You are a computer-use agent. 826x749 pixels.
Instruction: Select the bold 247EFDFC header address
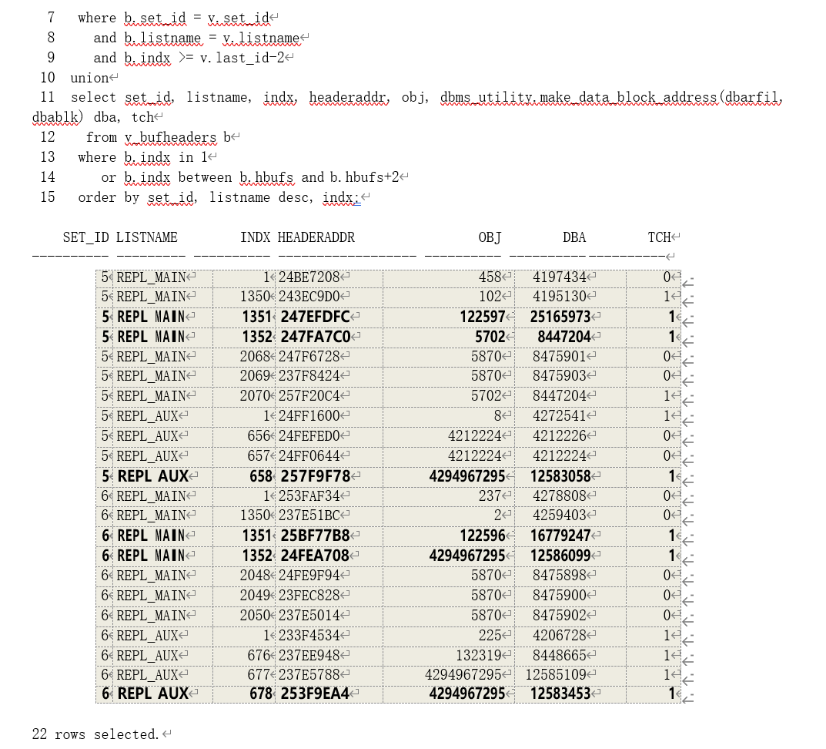315,317
